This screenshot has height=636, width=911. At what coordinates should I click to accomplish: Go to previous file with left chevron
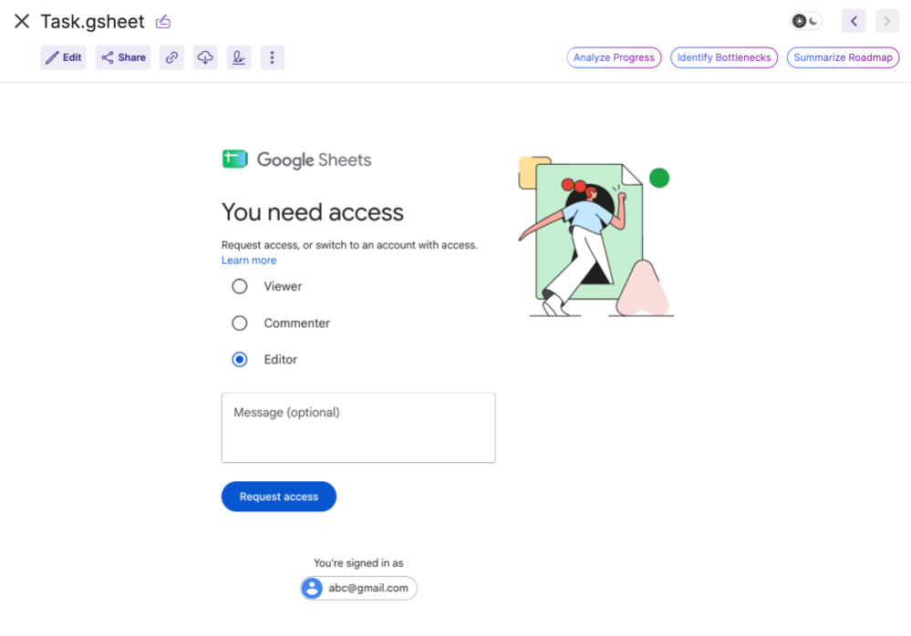pyautogui.click(x=854, y=22)
